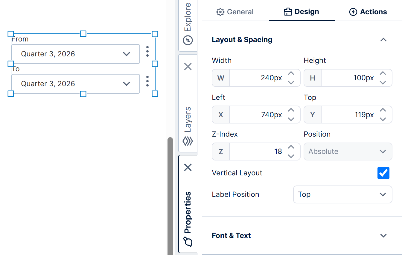Screen dimensions: 405x255
Task: Increase Left value with up arrow
Action: tap(291, 110)
